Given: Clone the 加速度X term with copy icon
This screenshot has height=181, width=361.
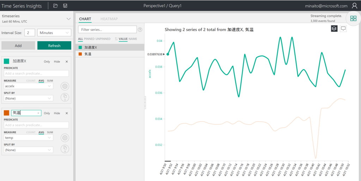Looking at the screenshot, I should tap(65, 98).
